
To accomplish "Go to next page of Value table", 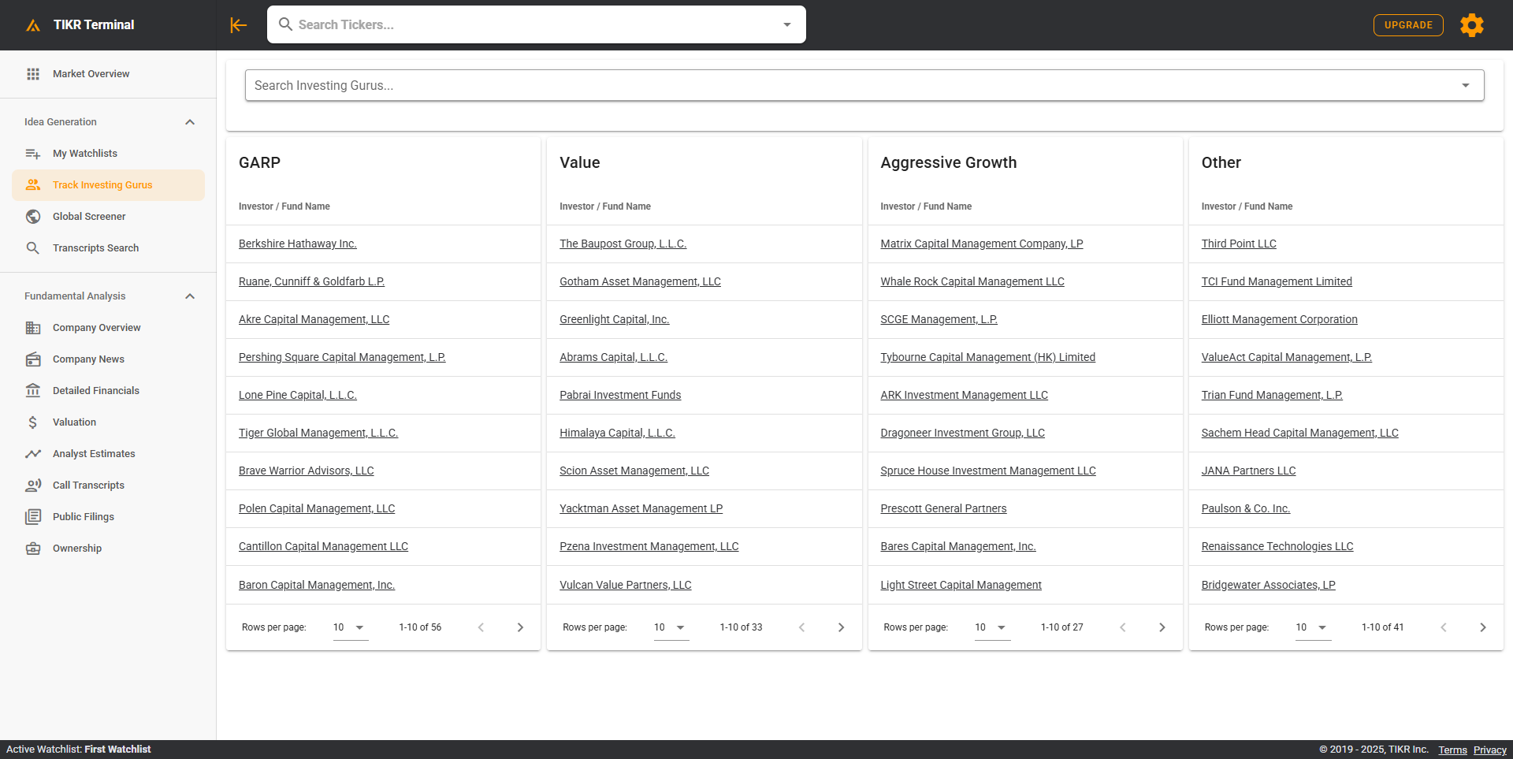I will (841, 627).
